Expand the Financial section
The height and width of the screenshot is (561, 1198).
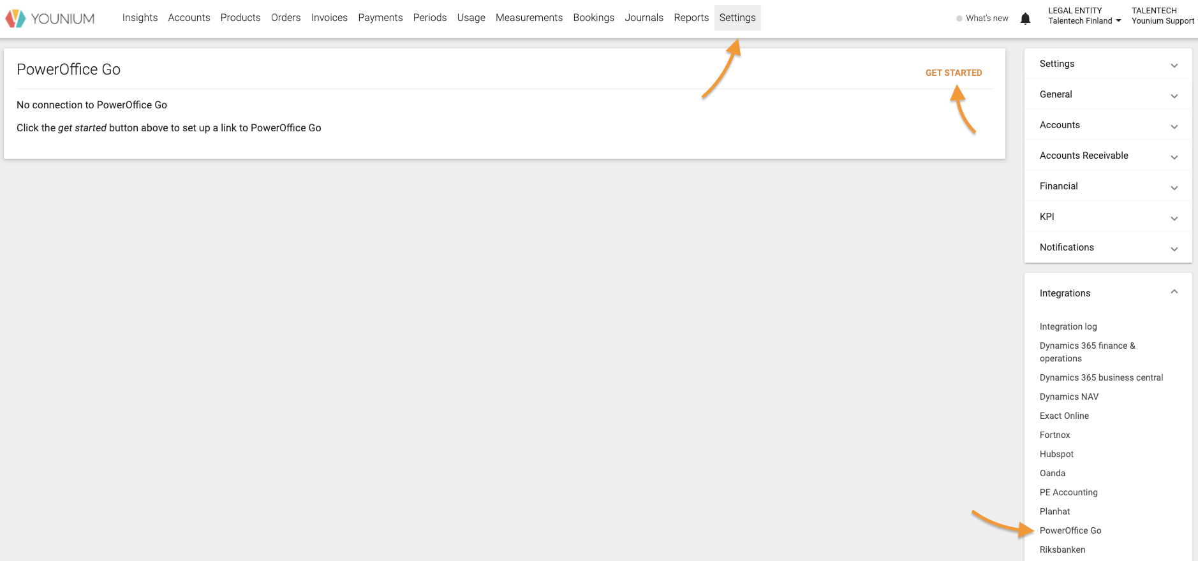(x=1108, y=186)
